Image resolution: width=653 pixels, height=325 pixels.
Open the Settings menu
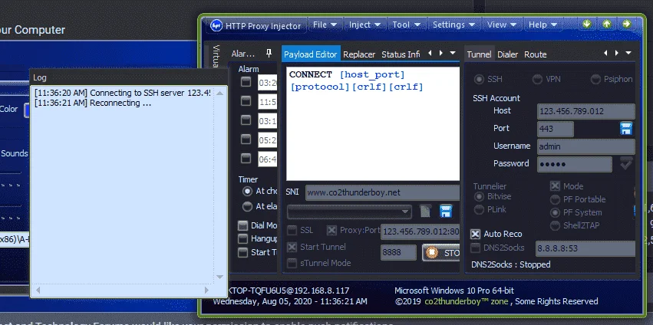click(453, 25)
